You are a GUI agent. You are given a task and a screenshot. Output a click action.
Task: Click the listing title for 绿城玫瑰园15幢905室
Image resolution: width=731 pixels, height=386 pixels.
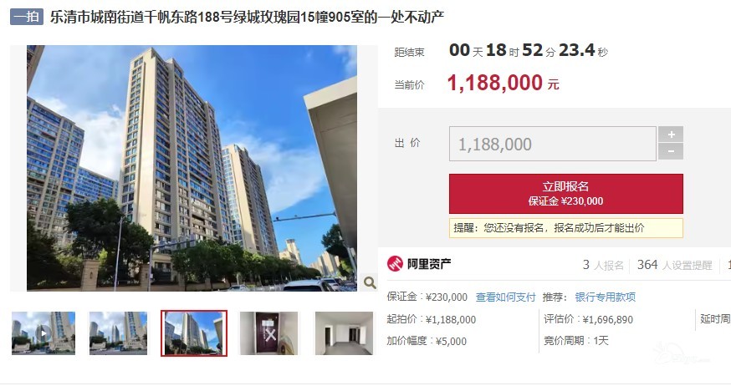point(247,18)
